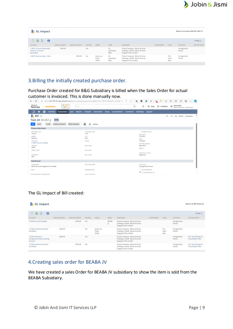Viewport: 233px width, 329px height.
Task: Click the browser refresh icon
Action: click(x=36, y=101)
